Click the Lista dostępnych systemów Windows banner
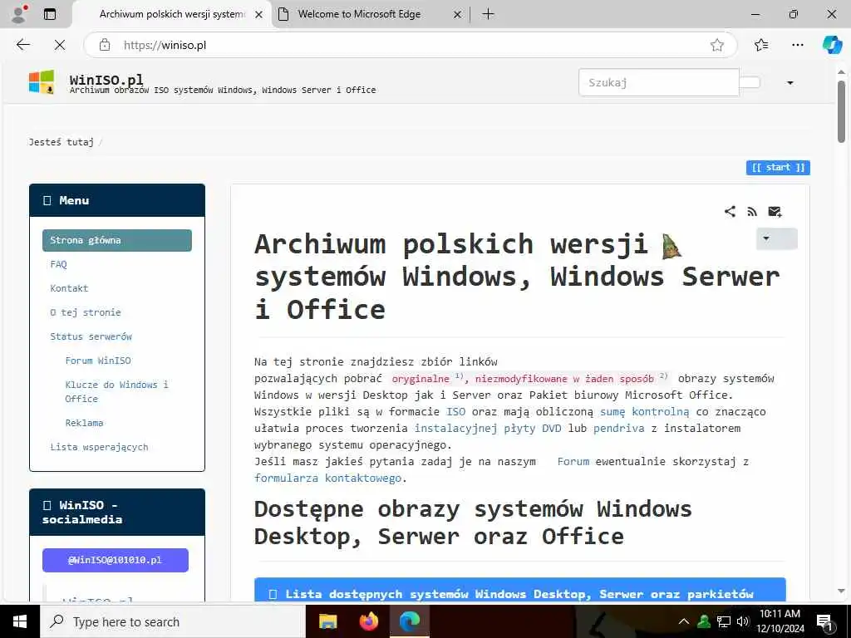 [519, 590]
